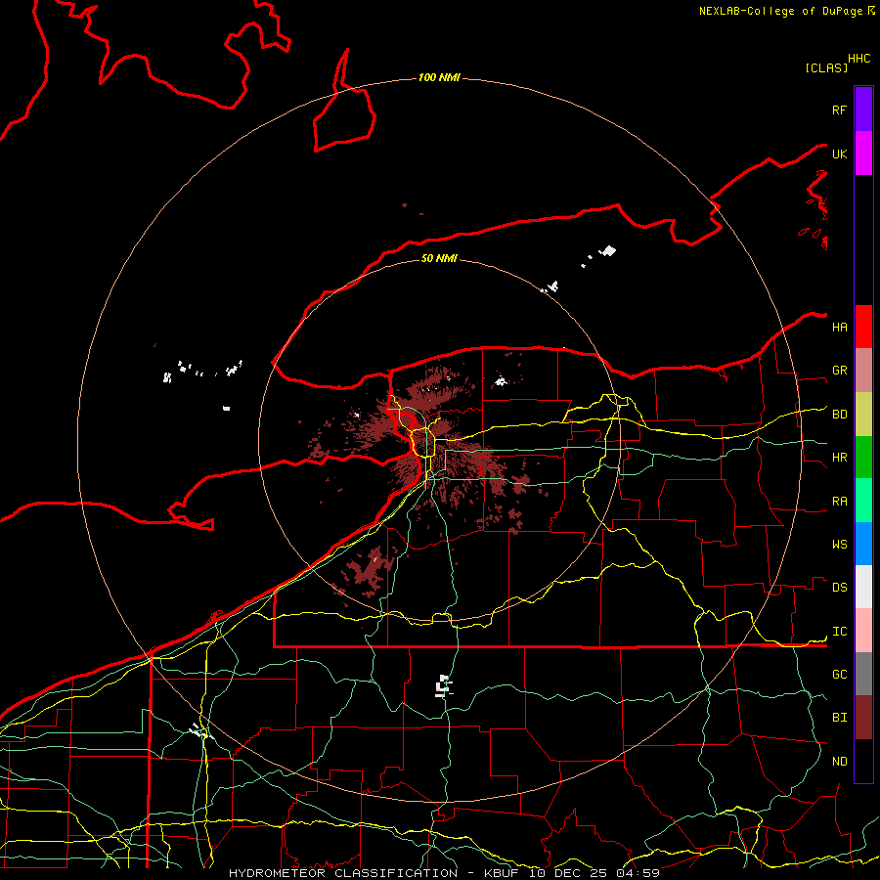Click the UK magenta legend swatch
880x880 pixels.
863,154
